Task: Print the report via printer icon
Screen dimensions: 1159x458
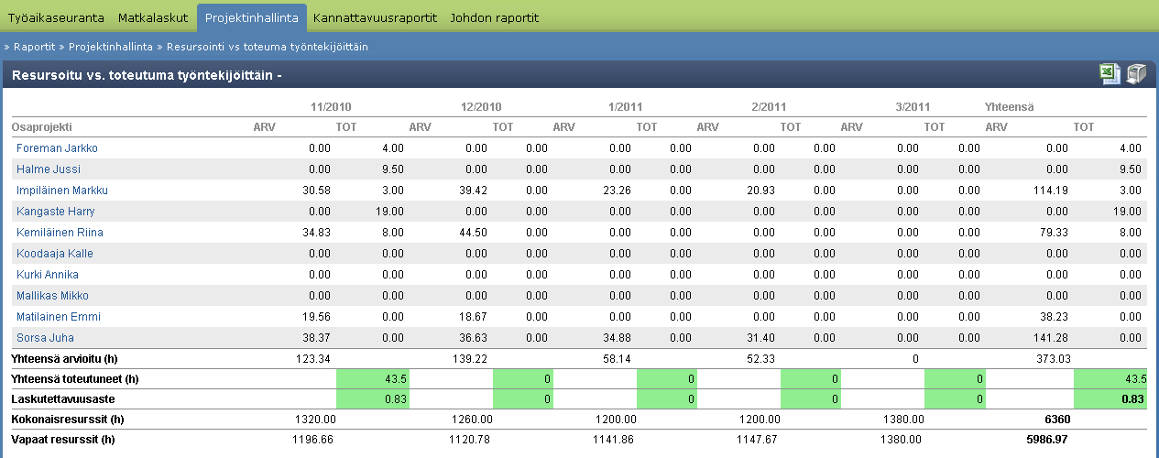Action: coord(1136,75)
